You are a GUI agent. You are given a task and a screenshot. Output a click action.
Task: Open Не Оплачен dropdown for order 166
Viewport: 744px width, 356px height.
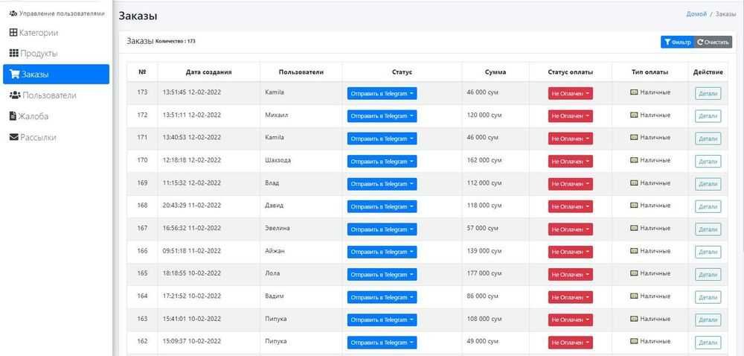pos(571,252)
